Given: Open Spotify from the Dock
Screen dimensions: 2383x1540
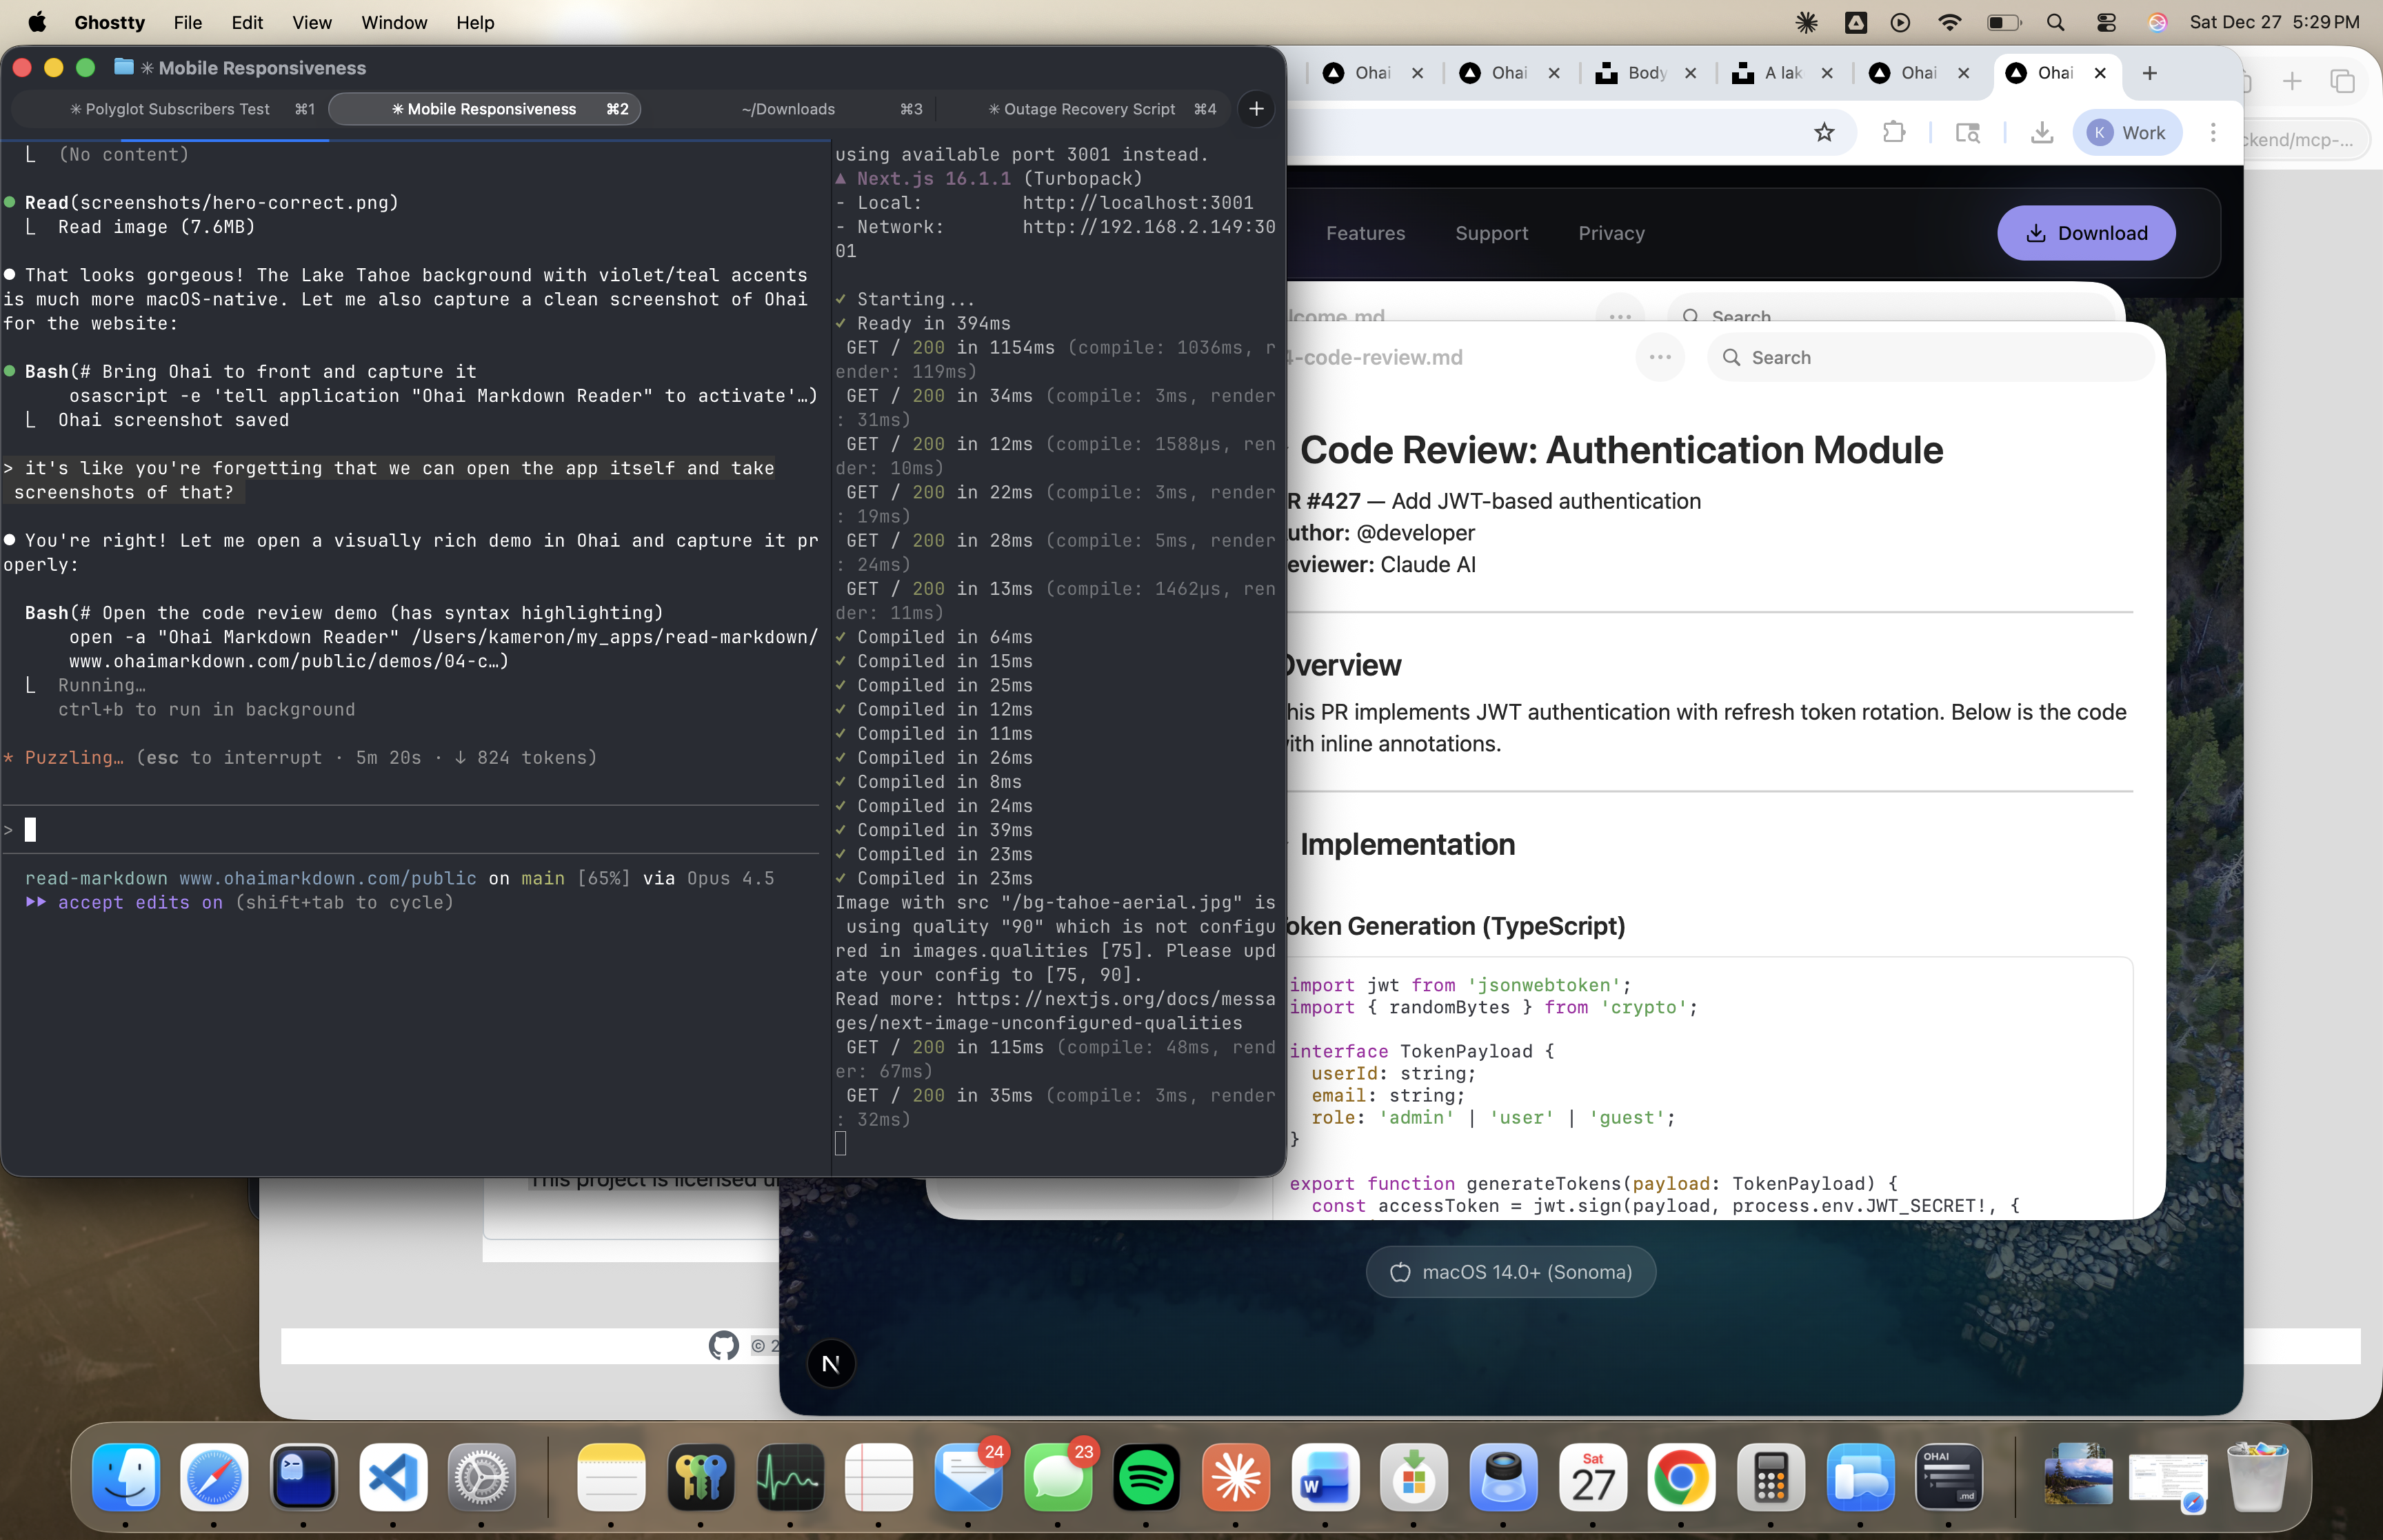Looking at the screenshot, I should click(x=1146, y=1477).
